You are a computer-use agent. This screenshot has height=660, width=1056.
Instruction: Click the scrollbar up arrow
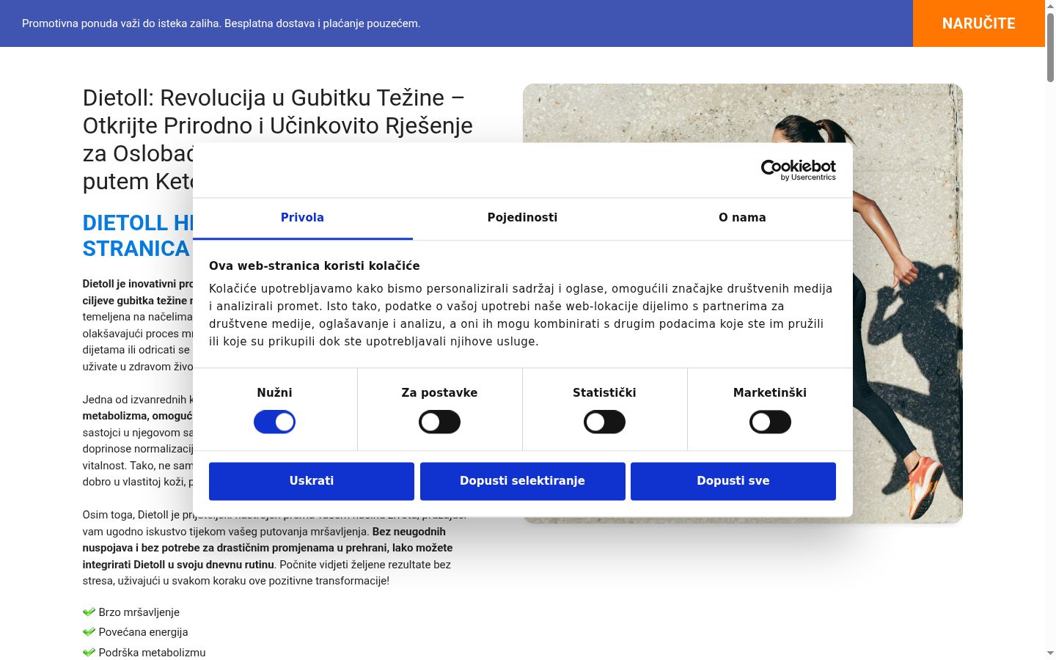point(1050,6)
